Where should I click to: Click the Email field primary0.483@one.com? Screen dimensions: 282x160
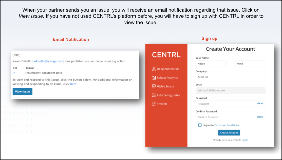pos(230,90)
